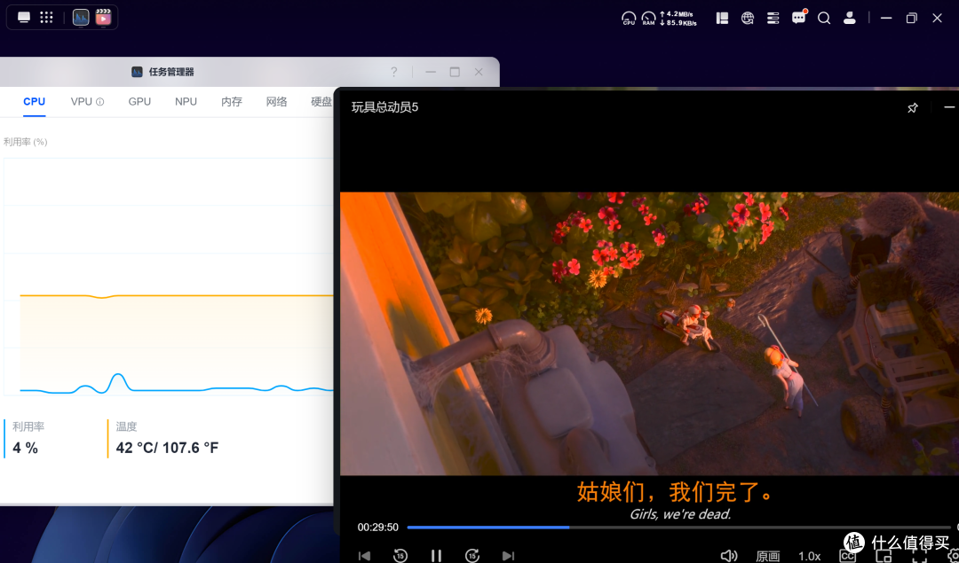
Task: Click the 温度 label under chart
Action: (127, 426)
